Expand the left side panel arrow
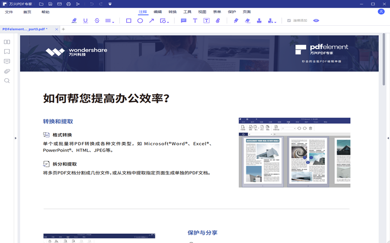Image resolution: width=390 pixels, height=243 pixels. coord(15,139)
